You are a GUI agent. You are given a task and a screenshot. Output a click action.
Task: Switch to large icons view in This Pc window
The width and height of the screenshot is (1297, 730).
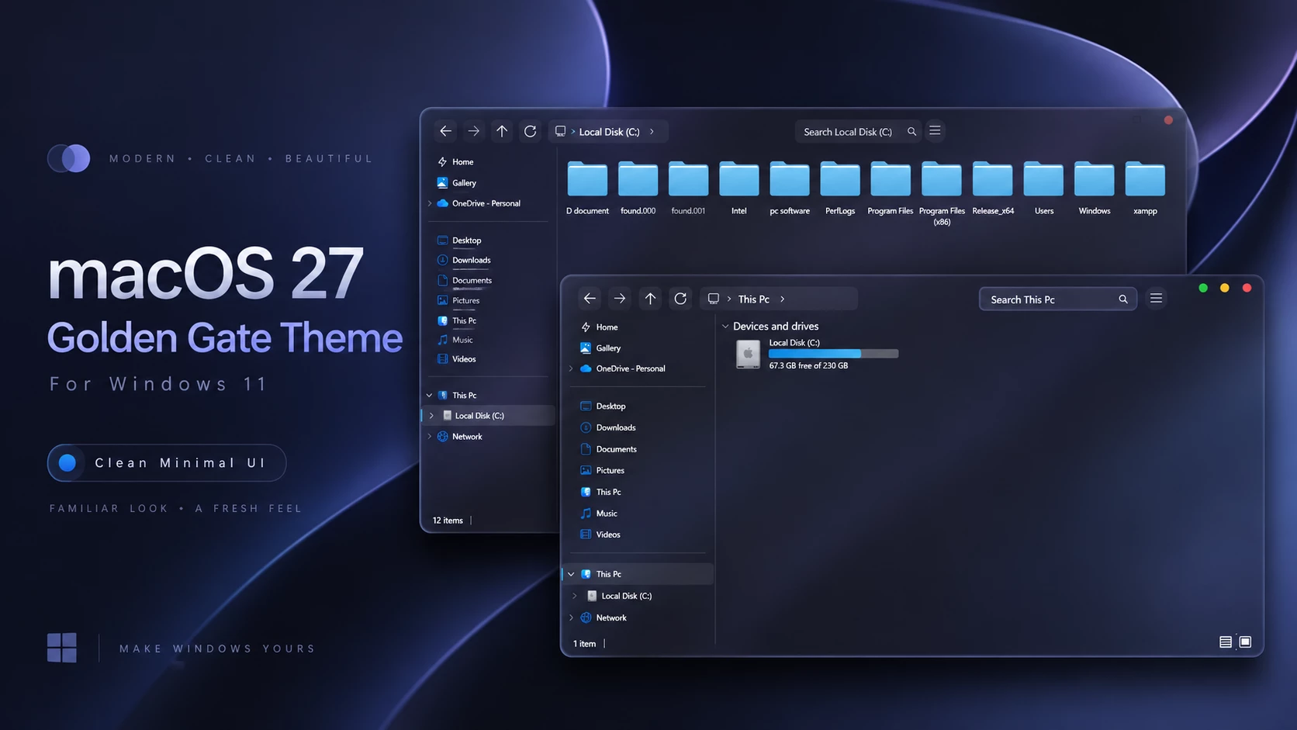pyautogui.click(x=1245, y=642)
